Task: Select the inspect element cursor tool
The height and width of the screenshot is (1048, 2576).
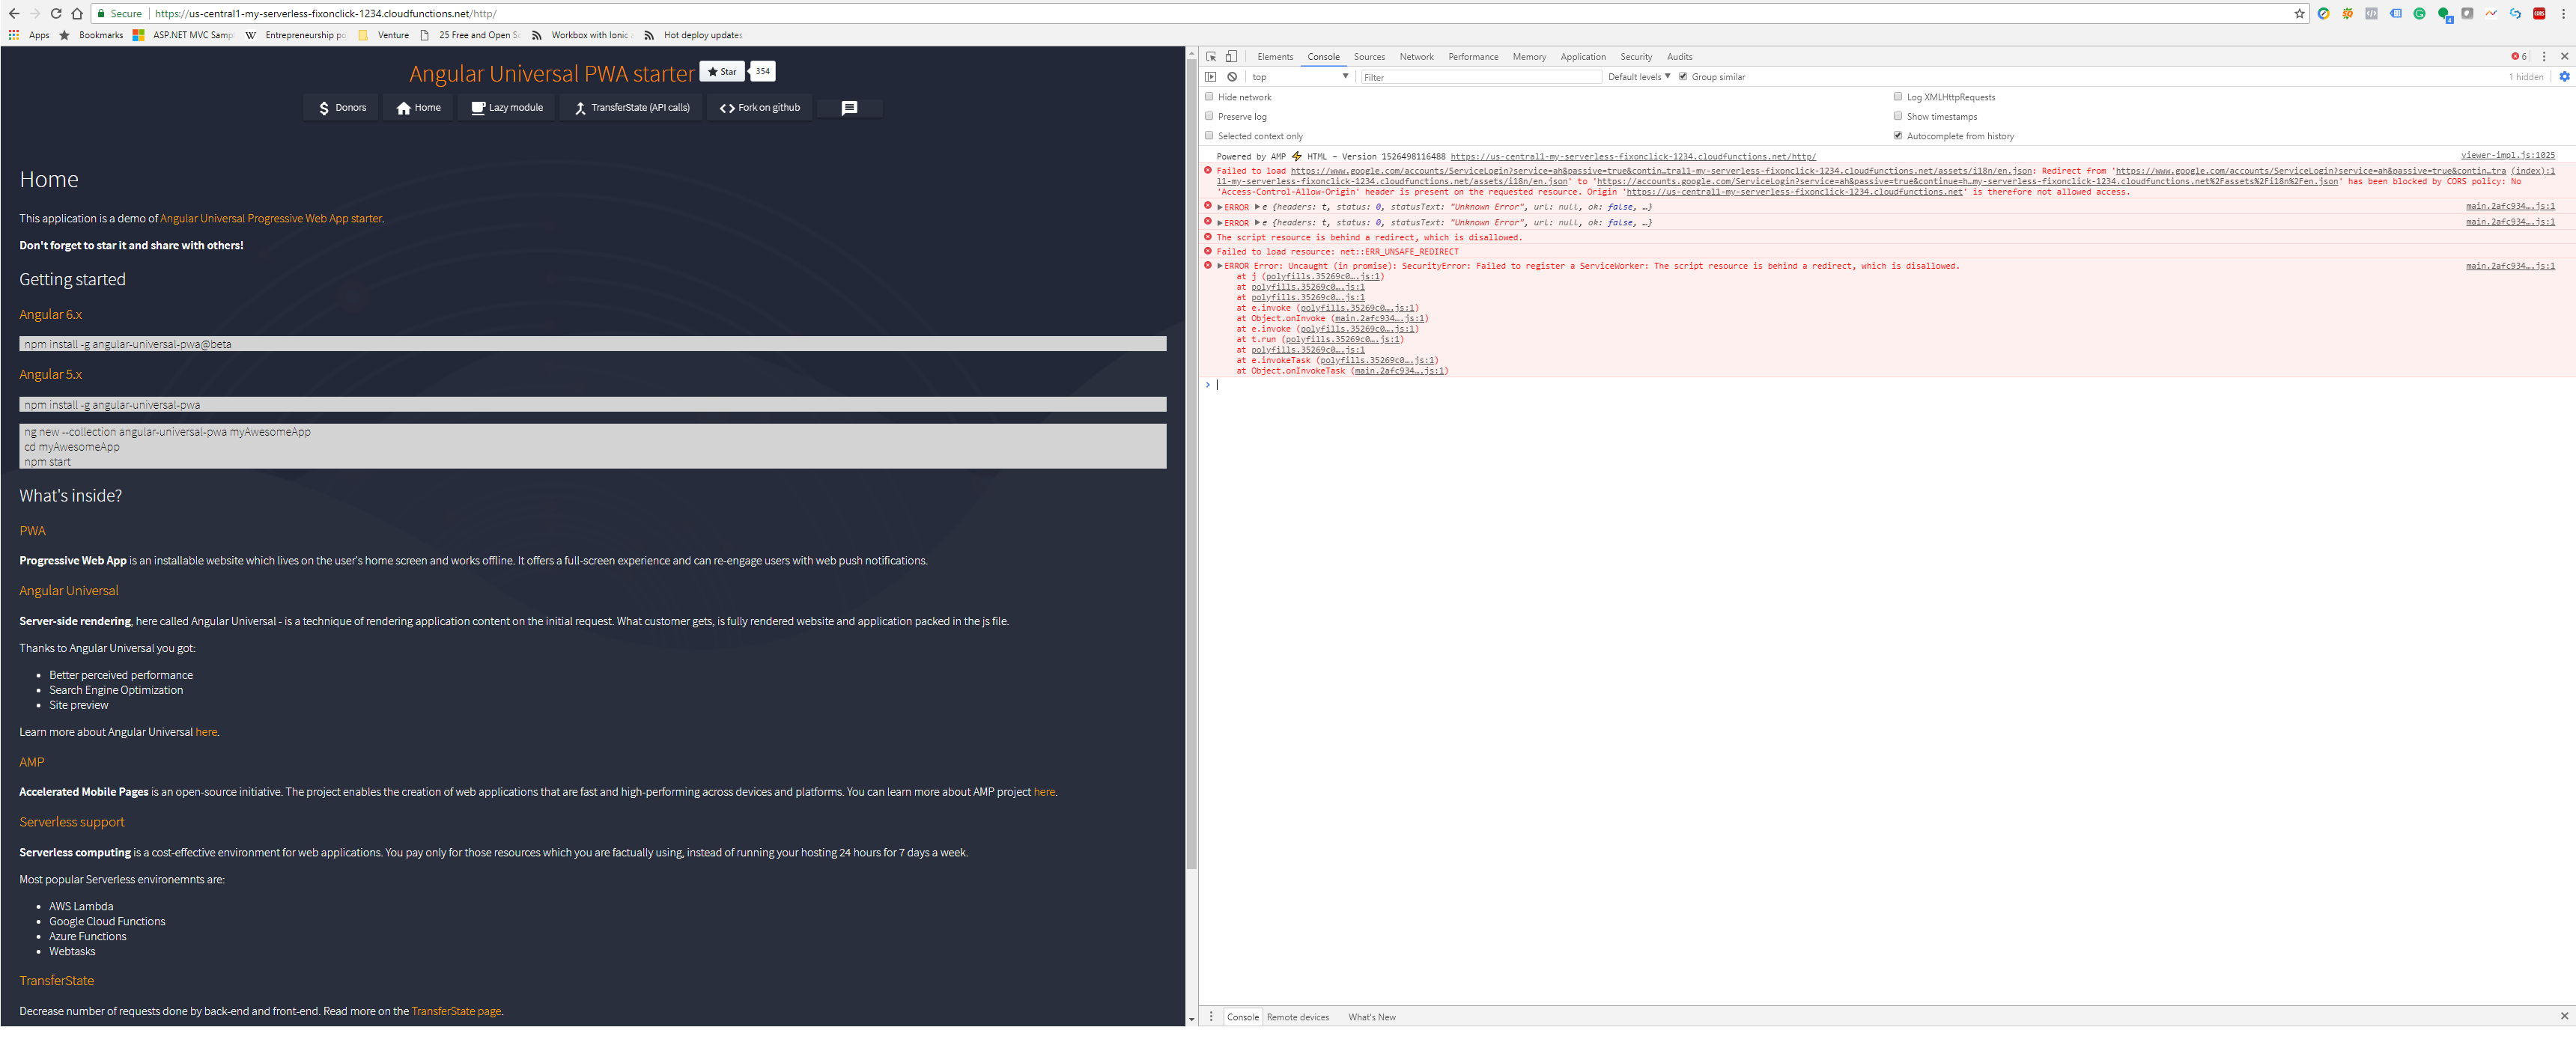Action: tap(1210, 57)
